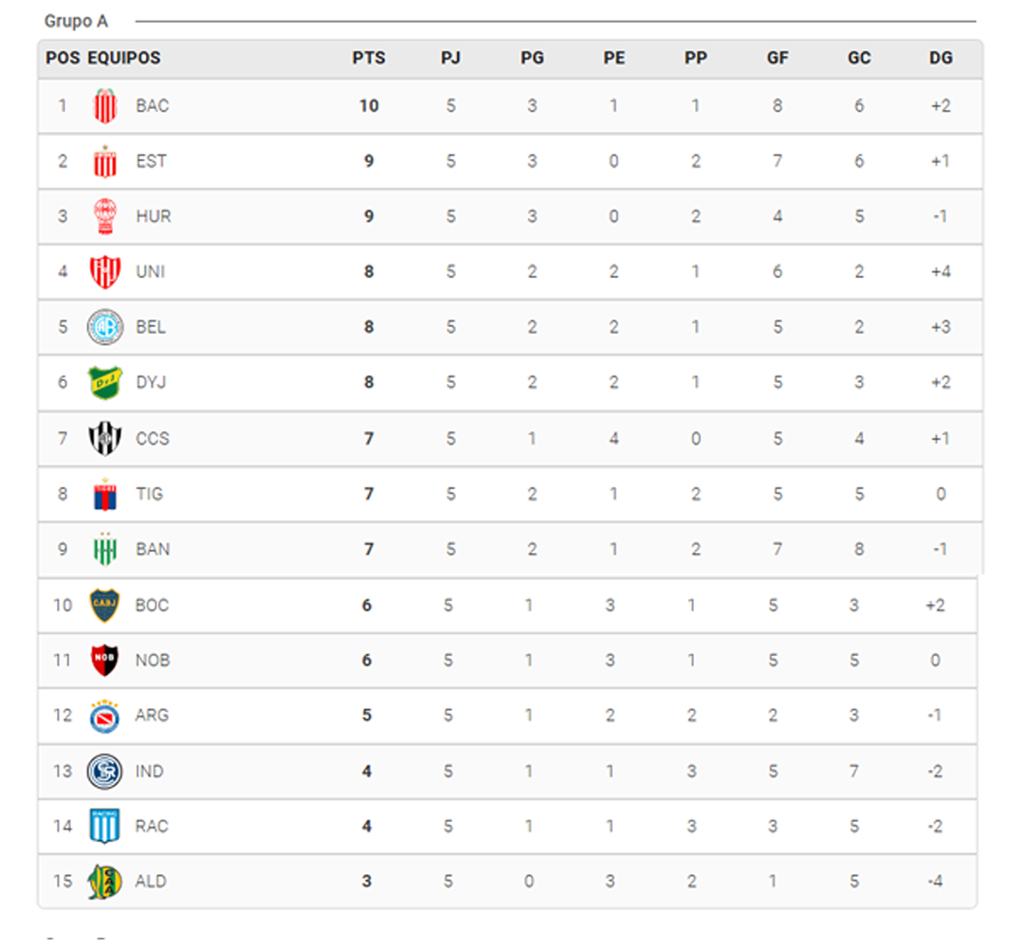Select the BOC blue shield icon
This screenshot has height=948, width=1024.
(104, 605)
